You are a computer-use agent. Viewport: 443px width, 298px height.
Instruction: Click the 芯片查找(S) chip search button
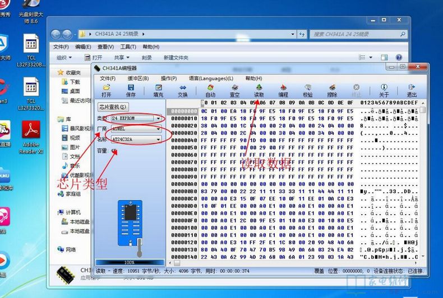click(113, 107)
